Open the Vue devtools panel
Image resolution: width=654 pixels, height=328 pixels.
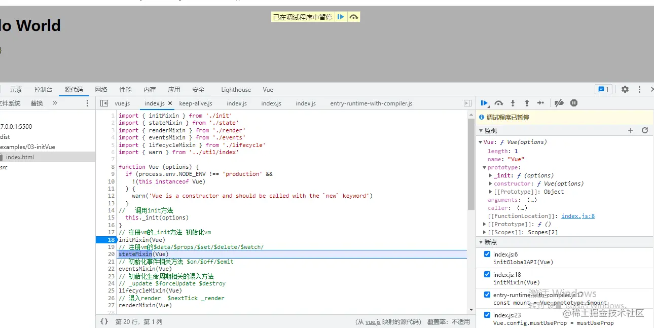tap(268, 90)
